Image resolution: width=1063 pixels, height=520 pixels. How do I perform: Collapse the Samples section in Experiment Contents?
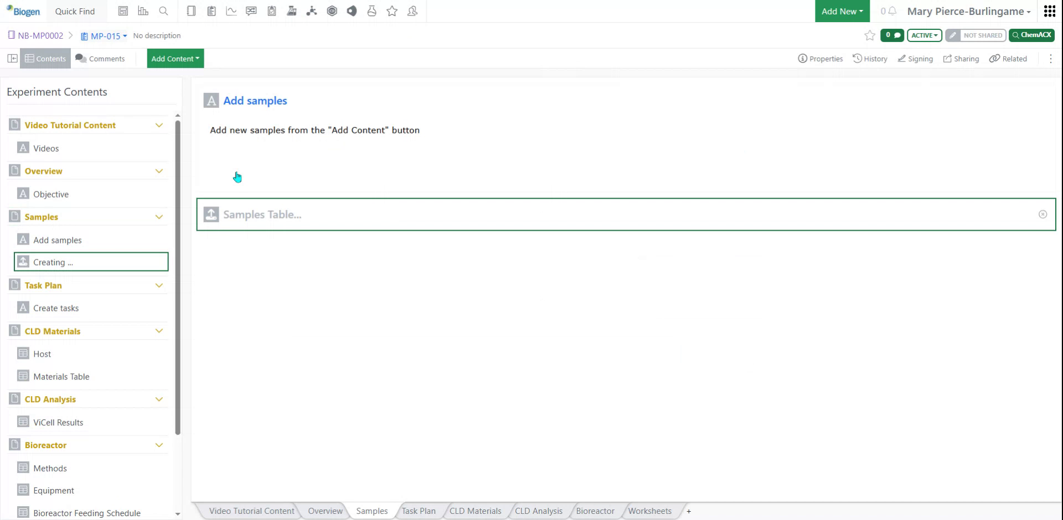pos(159,216)
